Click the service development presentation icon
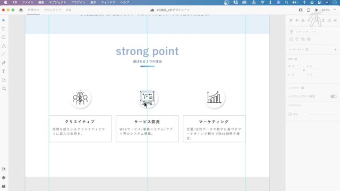Viewport: 340px width, 191px height. pyautogui.click(x=147, y=98)
